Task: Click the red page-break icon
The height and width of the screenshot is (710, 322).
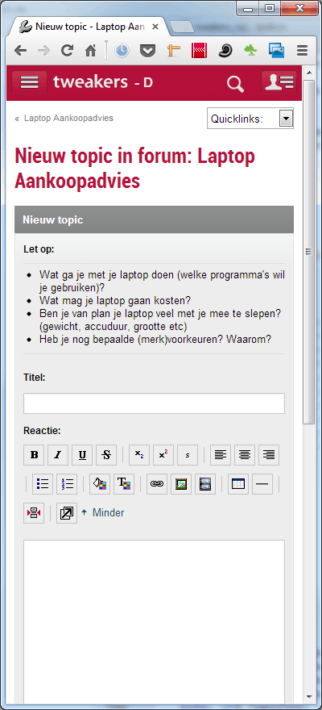Action: point(34,513)
